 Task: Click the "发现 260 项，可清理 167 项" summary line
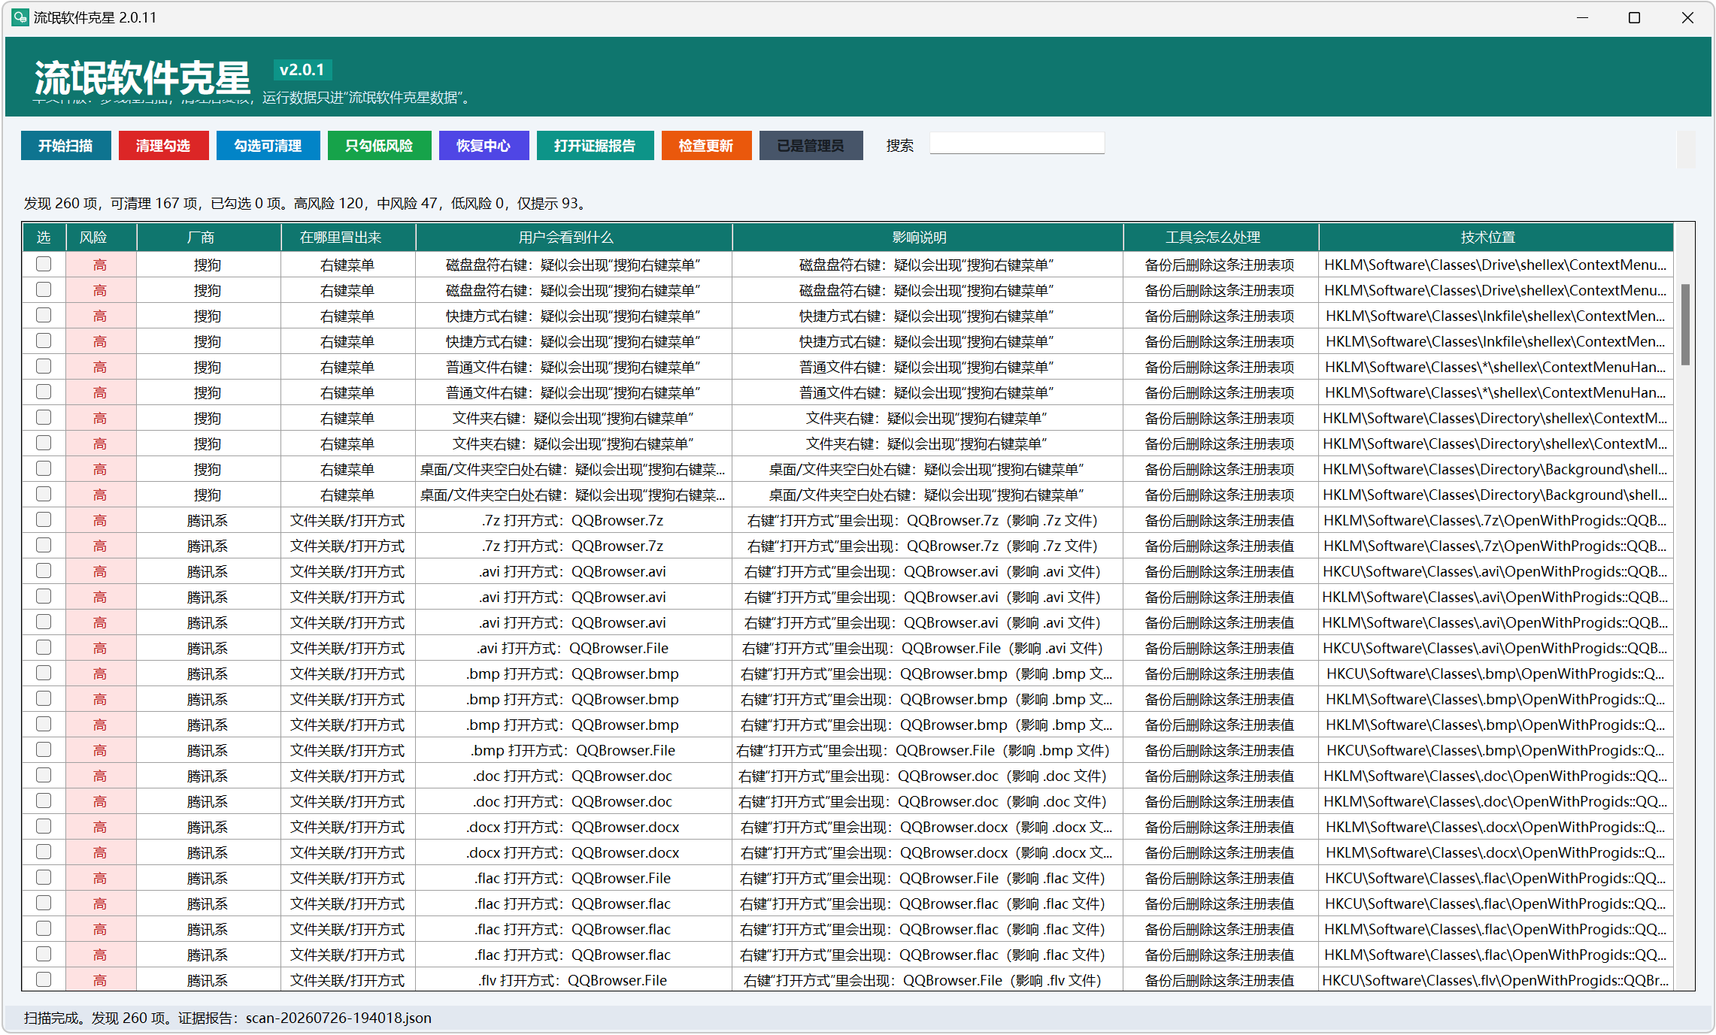[x=305, y=204]
